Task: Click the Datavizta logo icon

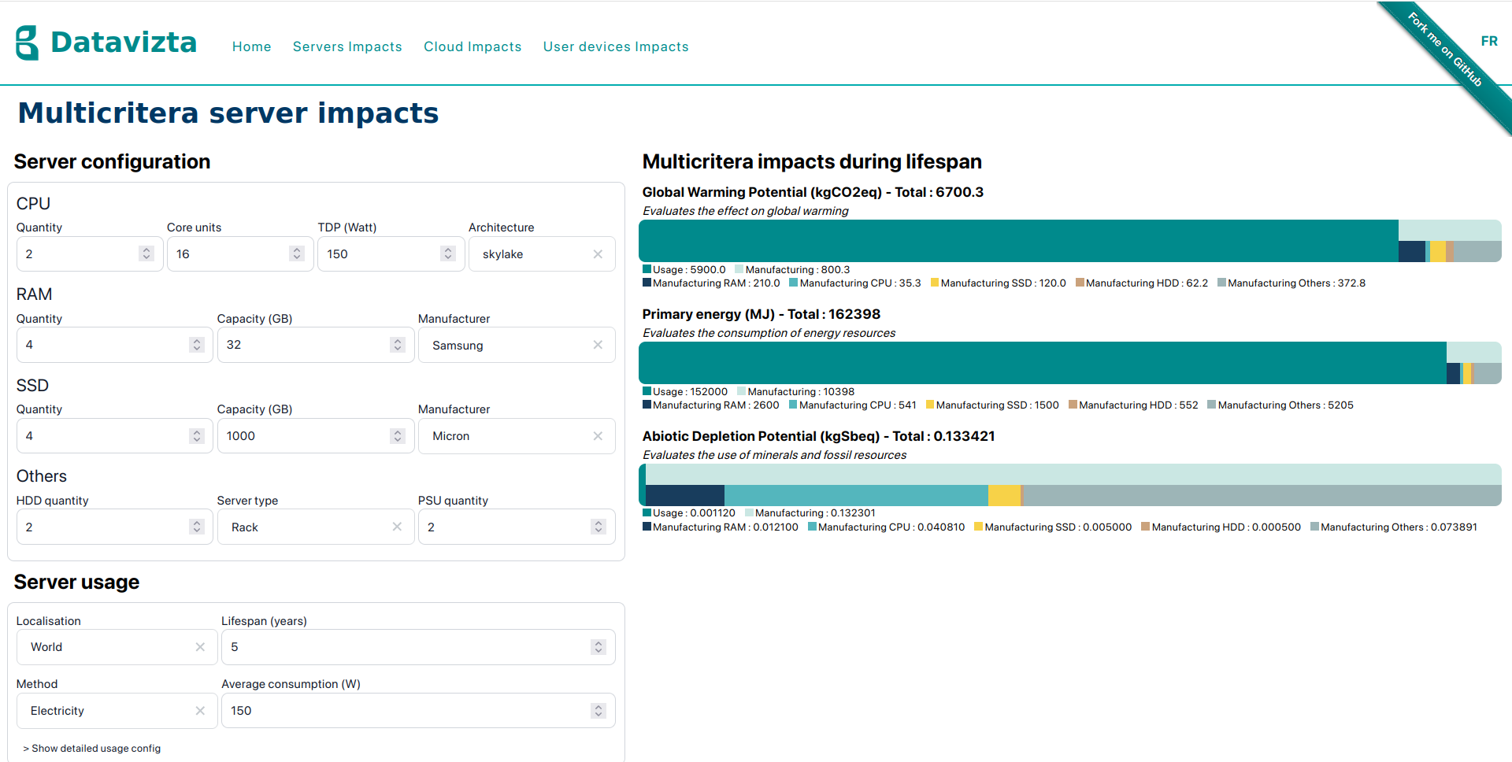Action: pyautogui.click(x=28, y=43)
